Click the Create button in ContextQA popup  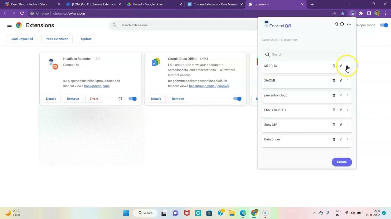(x=342, y=162)
